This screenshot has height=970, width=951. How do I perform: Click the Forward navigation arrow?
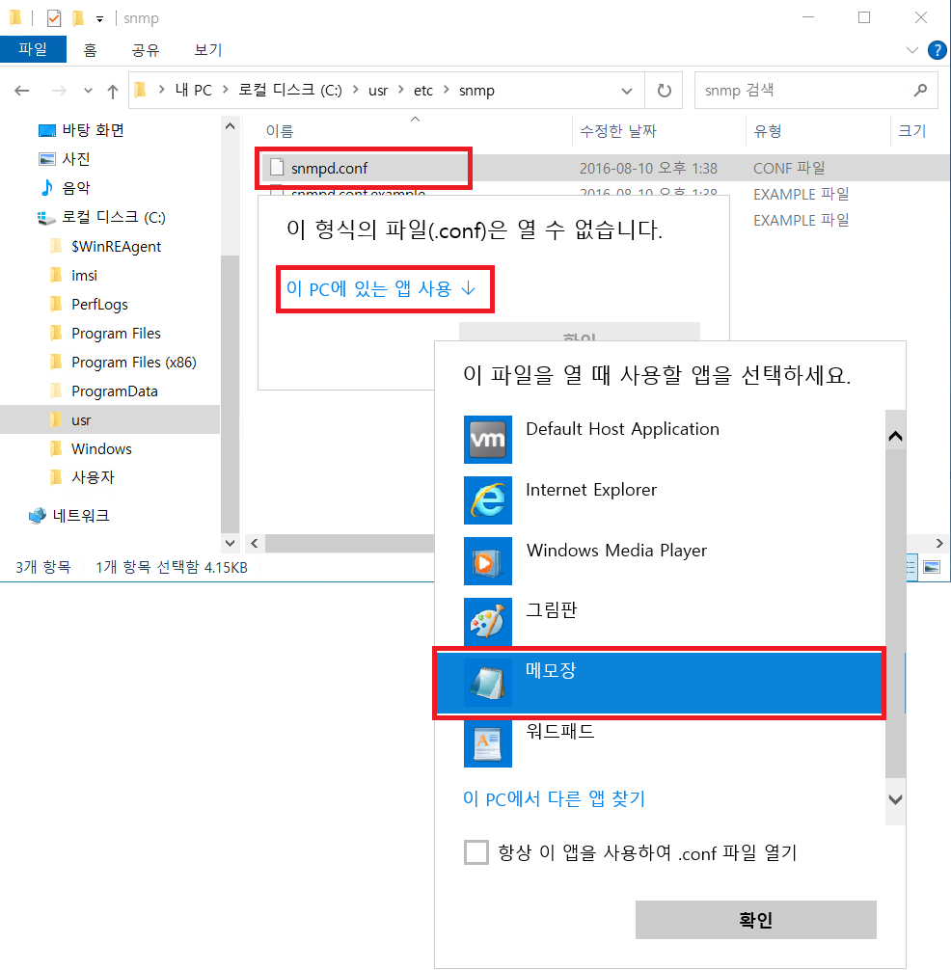point(59,91)
